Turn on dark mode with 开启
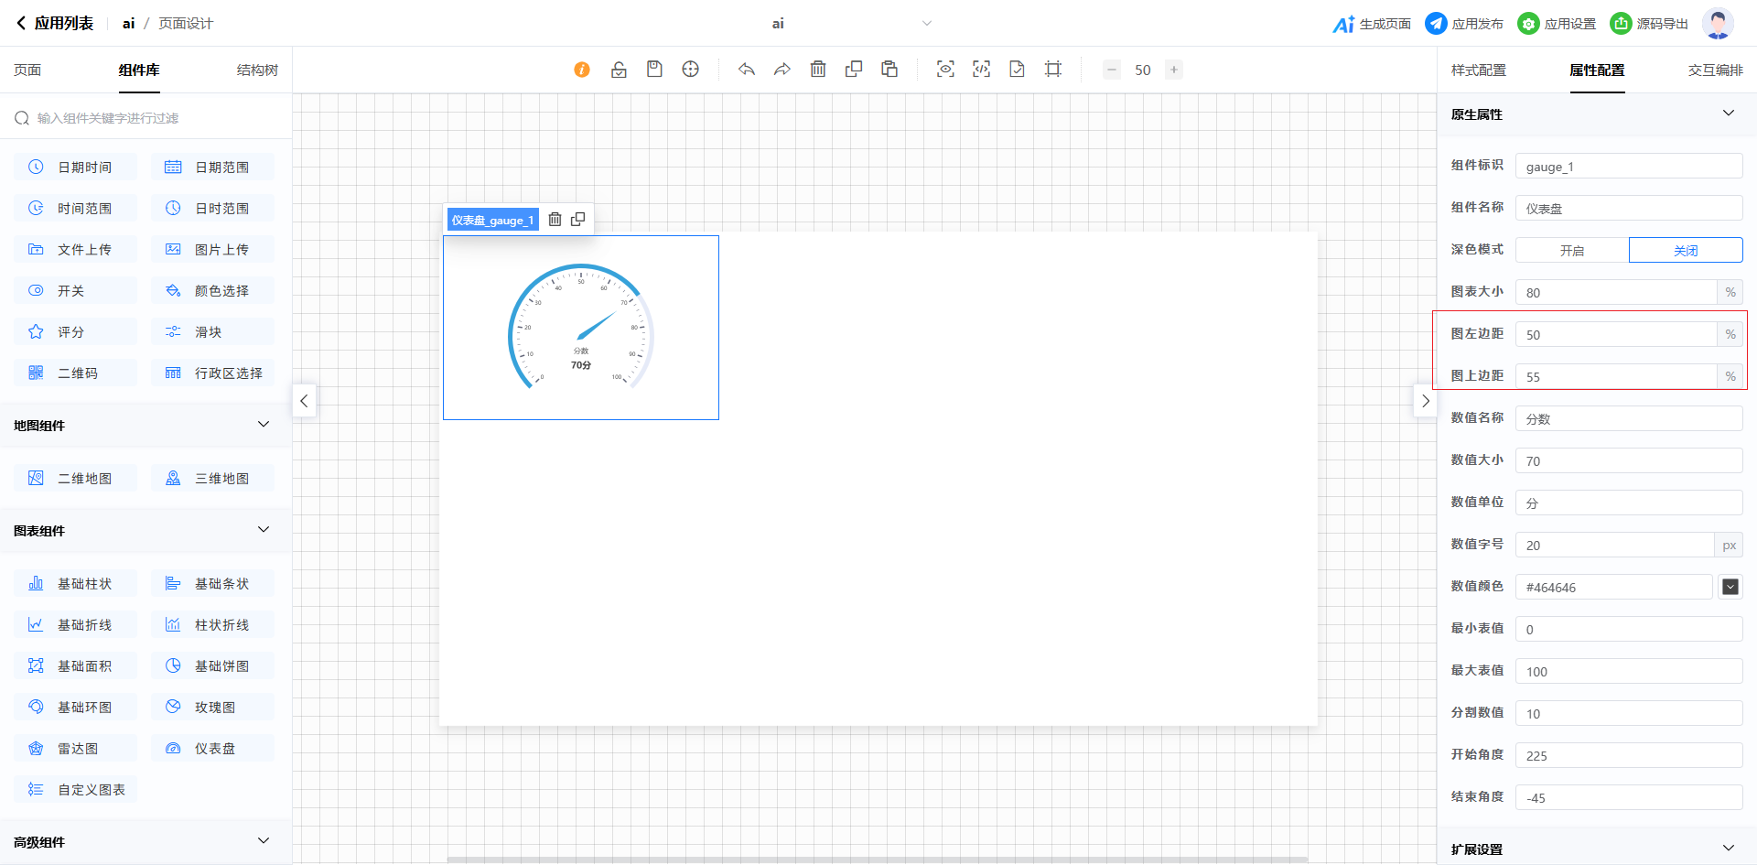Screen dimensions: 1757x865 (1572, 250)
